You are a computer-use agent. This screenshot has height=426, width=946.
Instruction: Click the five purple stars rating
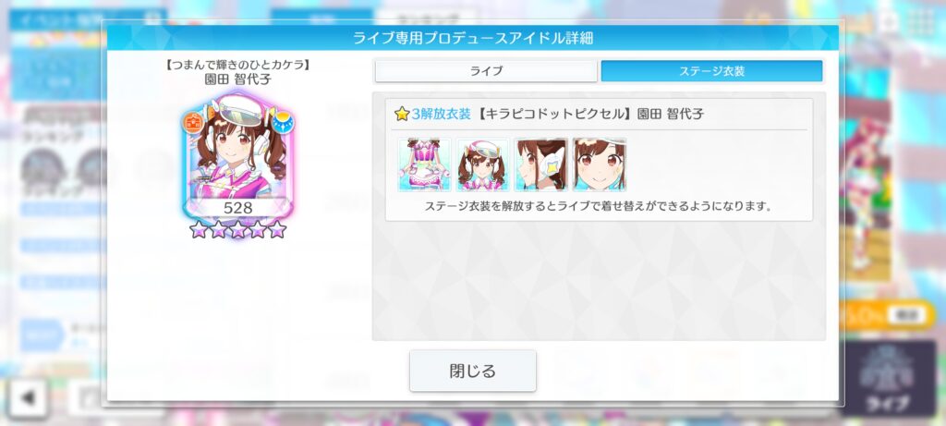click(x=237, y=229)
